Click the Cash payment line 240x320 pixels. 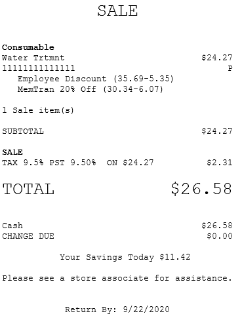pos(117,226)
